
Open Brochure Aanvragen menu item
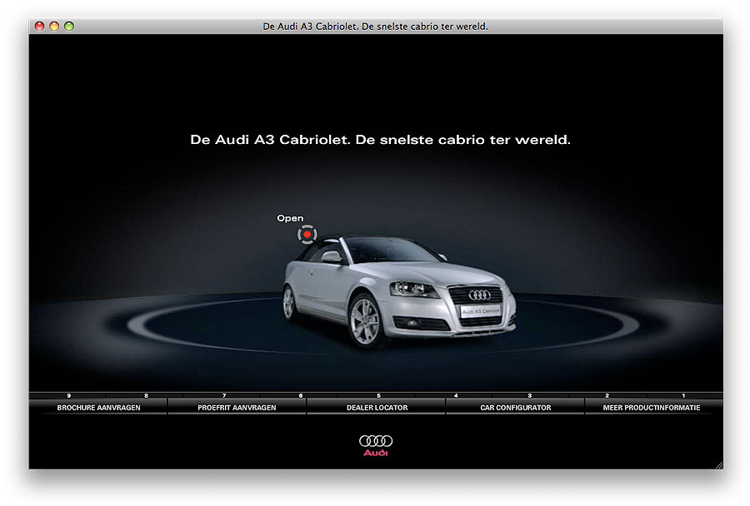tap(98, 408)
